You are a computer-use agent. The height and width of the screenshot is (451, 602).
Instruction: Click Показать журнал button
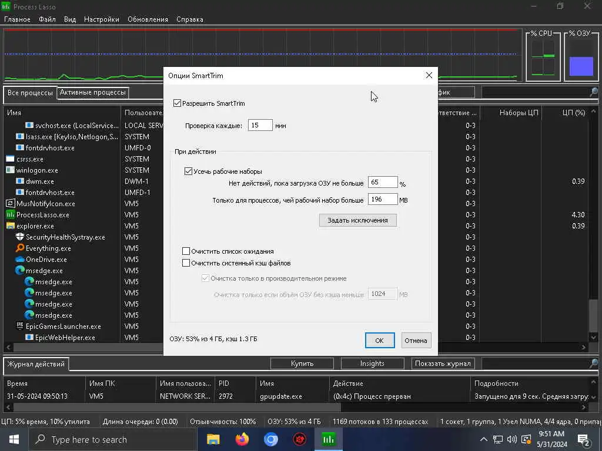pos(443,363)
